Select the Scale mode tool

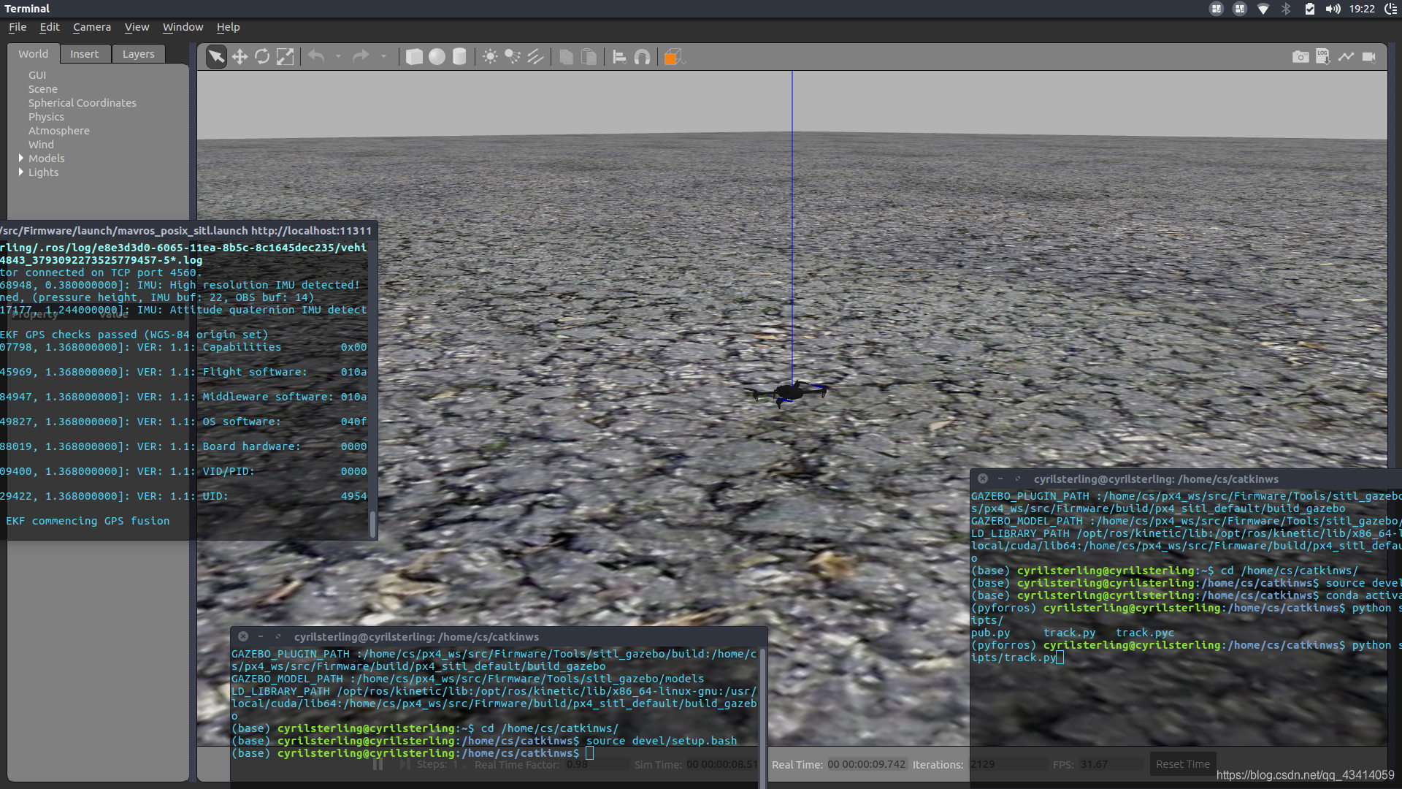(x=285, y=57)
